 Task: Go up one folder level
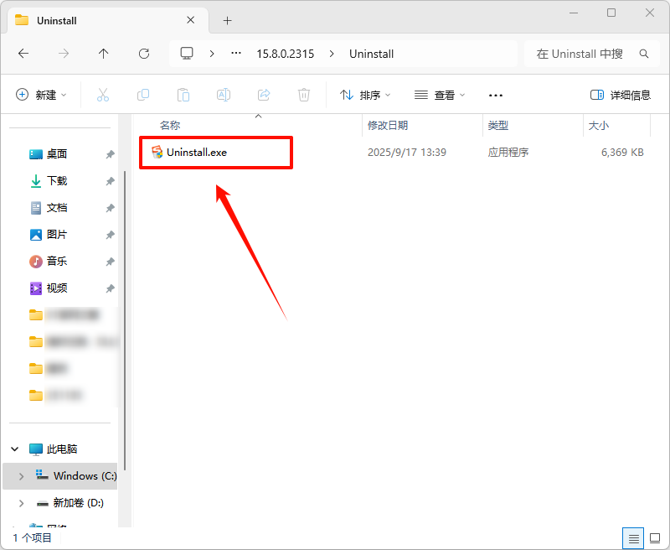click(104, 54)
